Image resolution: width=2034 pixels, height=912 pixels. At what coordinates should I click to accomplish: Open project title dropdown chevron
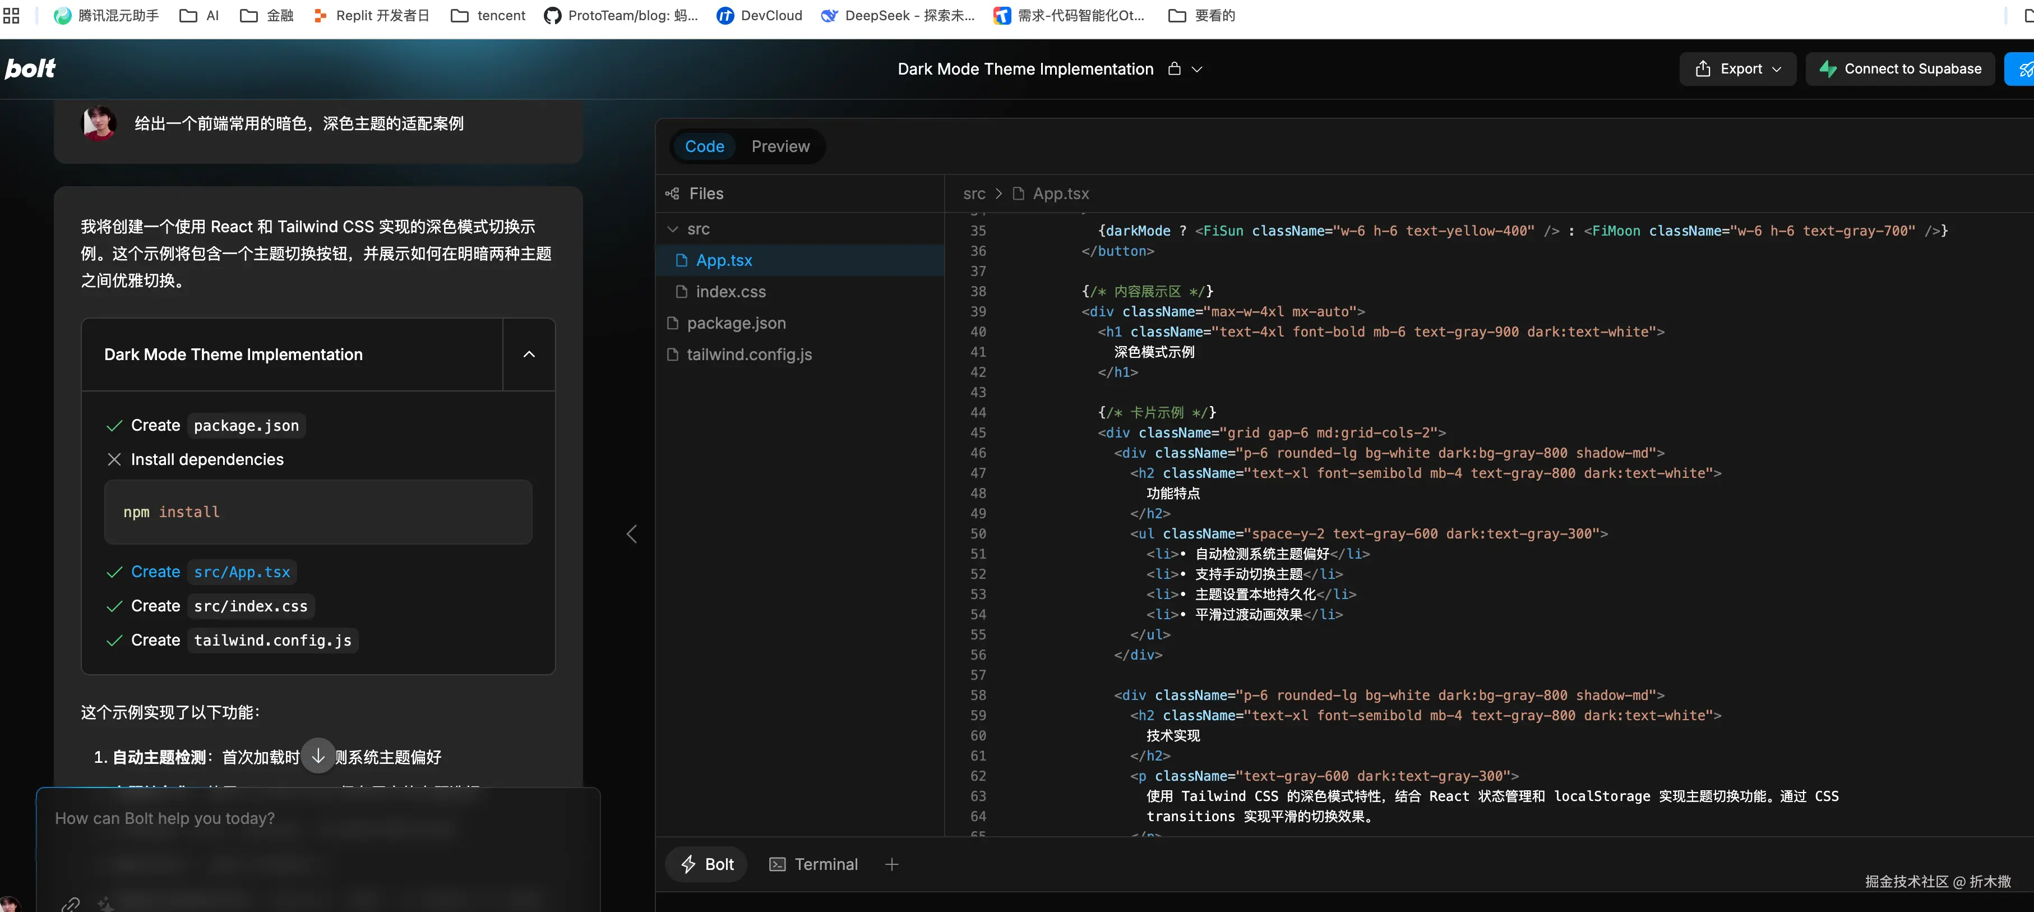coord(1197,70)
